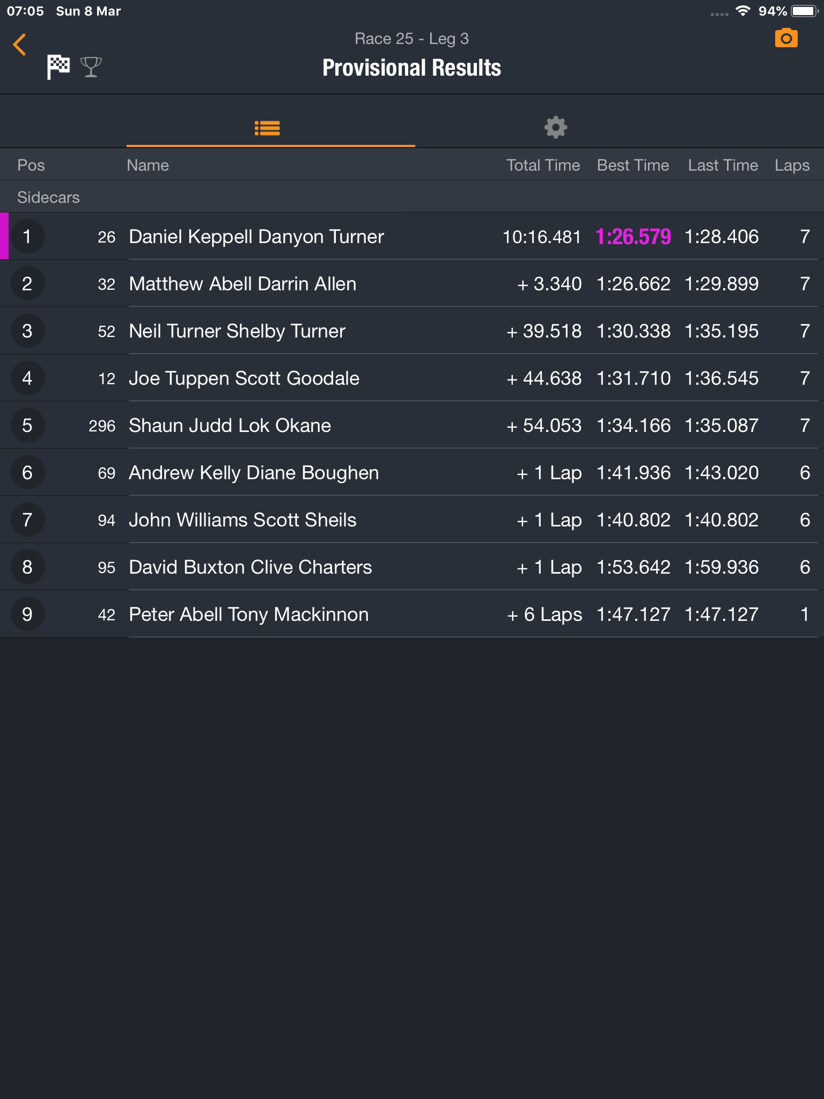Click the fastest lap 1:26.579 time
The image size is (824, 1099).
point(633,237)
